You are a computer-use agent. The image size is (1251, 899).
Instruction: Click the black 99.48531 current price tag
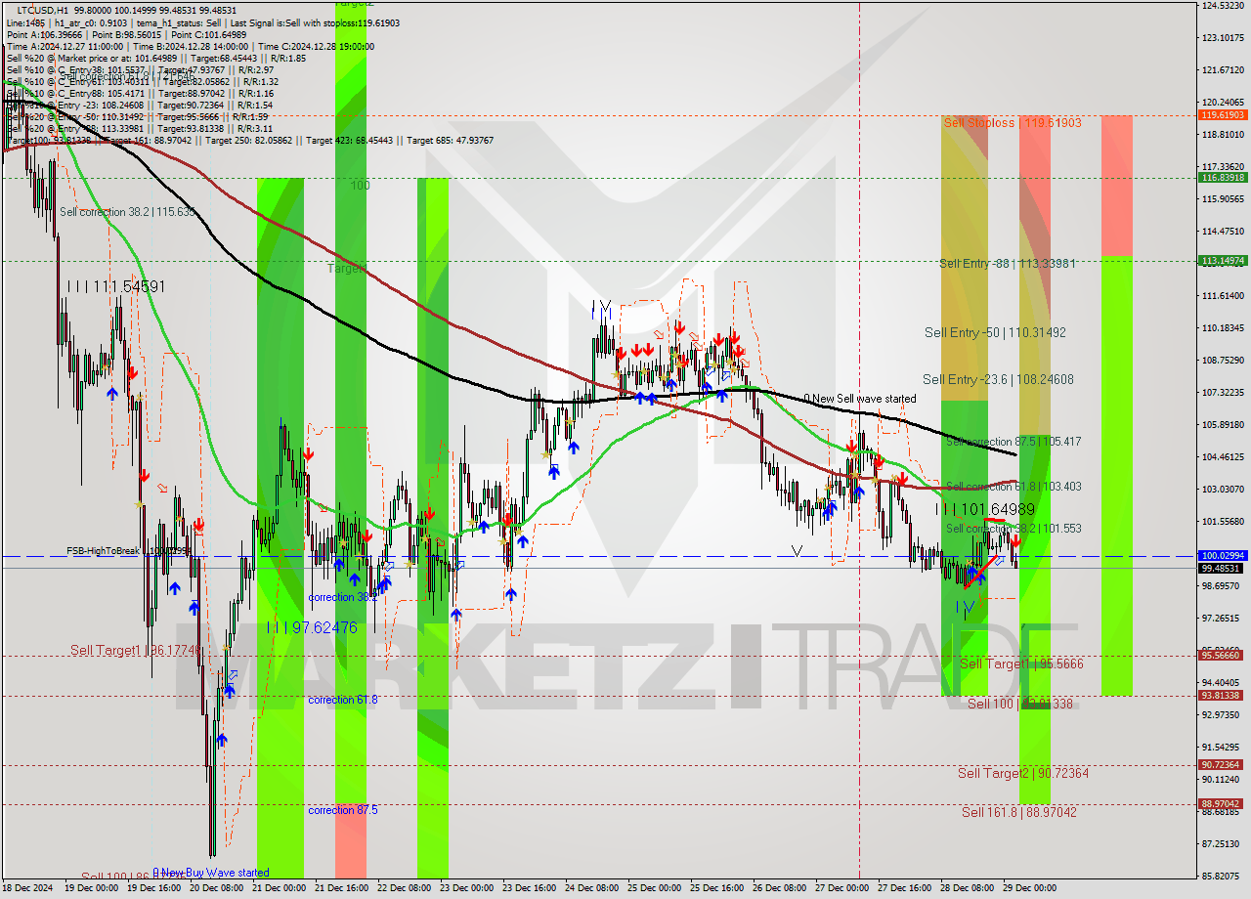click(1222, 568)
